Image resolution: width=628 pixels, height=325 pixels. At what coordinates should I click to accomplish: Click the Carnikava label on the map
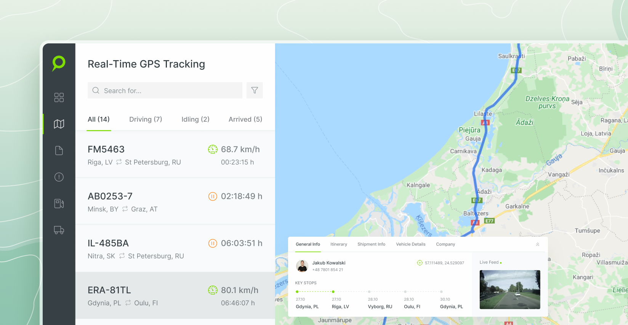click(463, 151)
